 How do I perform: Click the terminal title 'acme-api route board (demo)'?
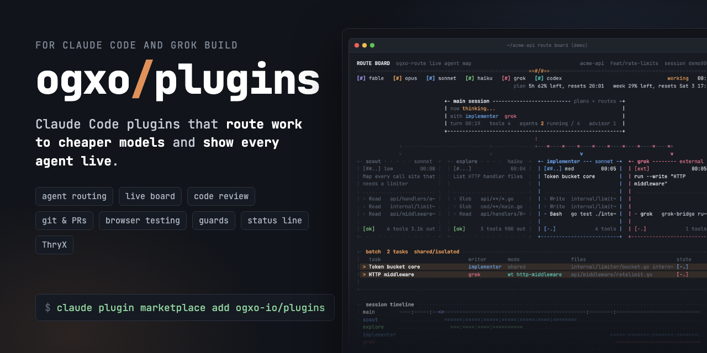pyautogui.click(x=547, y=45)
